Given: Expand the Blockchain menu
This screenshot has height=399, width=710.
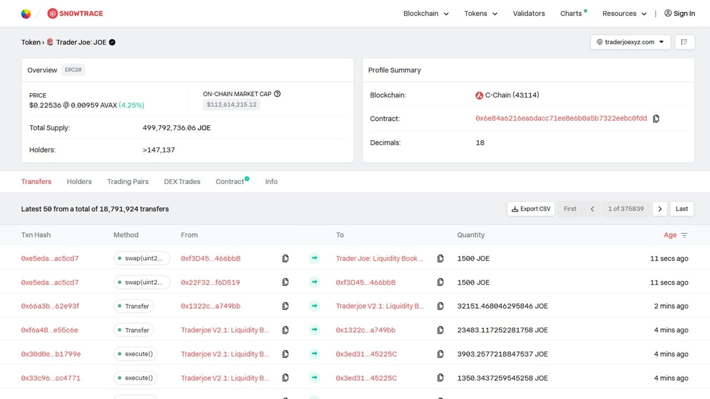Looking at the screenshot, I should tap(426, 13).
